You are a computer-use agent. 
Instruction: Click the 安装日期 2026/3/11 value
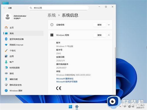click(x=61, y=61)
